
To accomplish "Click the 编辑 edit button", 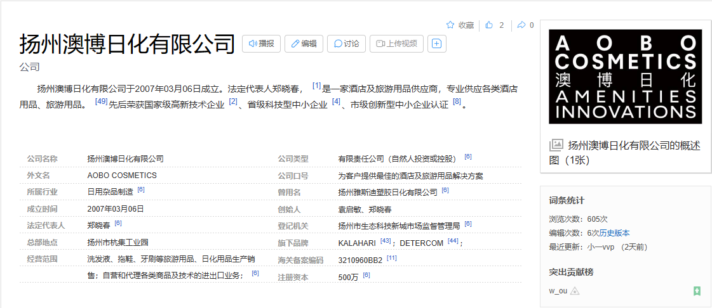I will coord(304,44).
